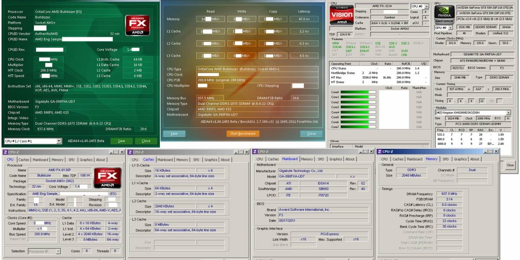This screenshot has width=520, height=260.
Task: Click the Unlocked FX processor logo in CPU-Z
Action: (108, 178)
